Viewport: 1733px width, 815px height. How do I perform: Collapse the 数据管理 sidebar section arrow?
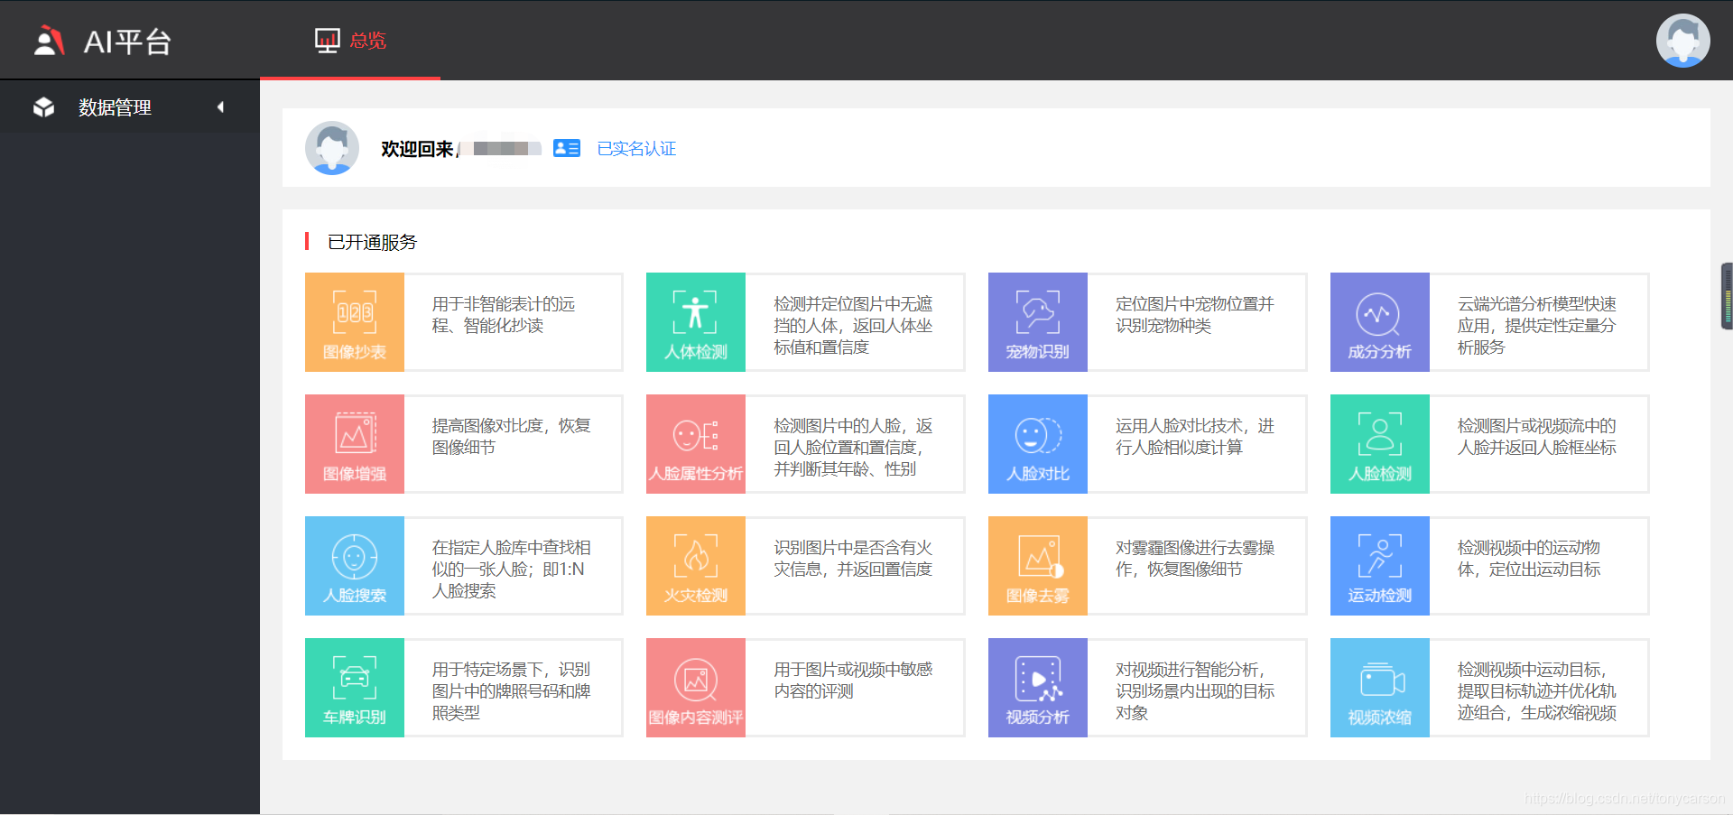[x=221, y=107]
